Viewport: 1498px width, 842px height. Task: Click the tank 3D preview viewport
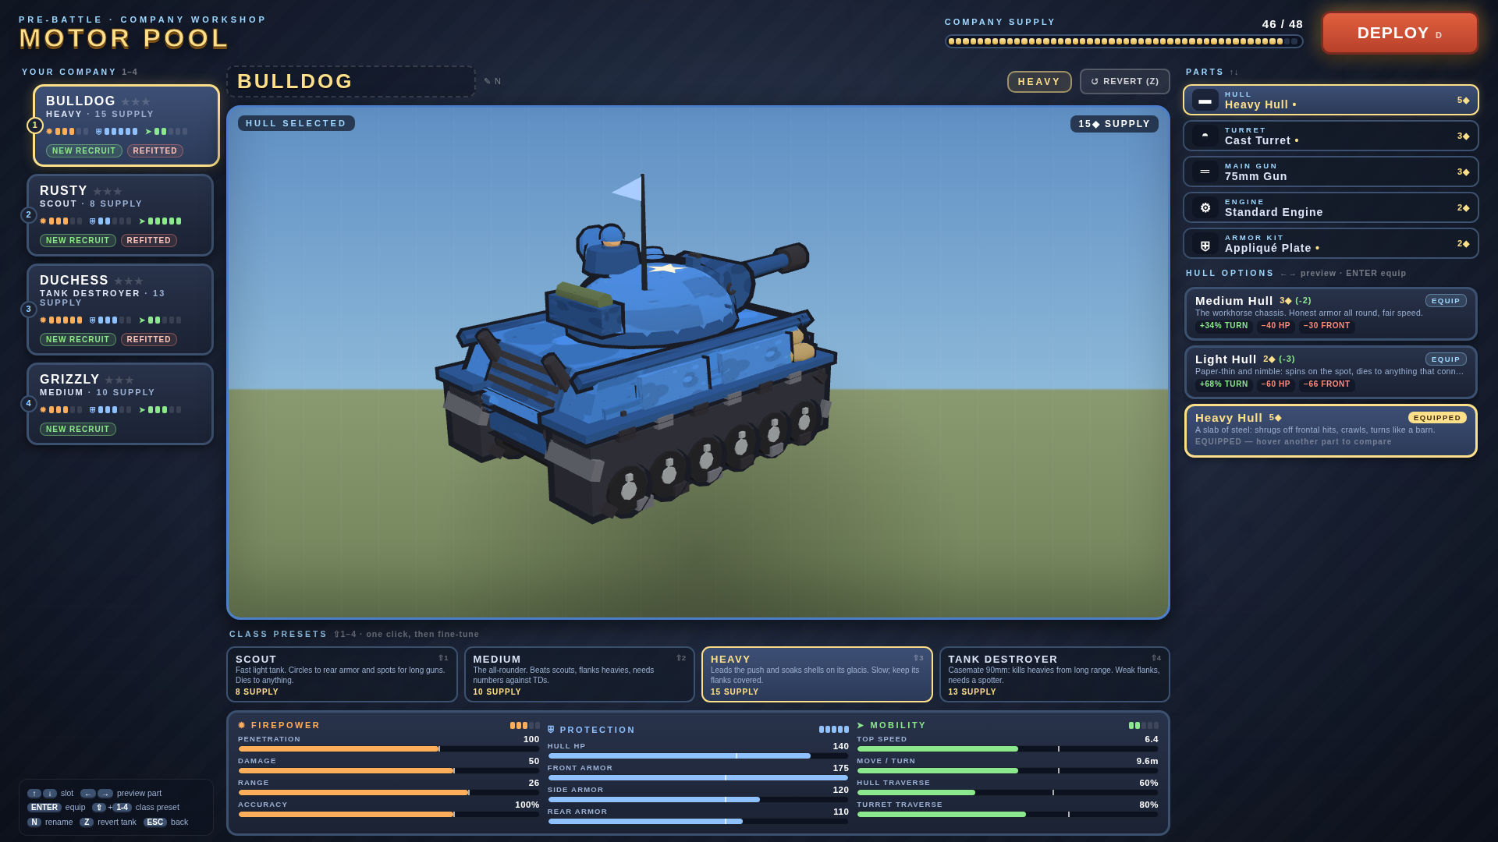pos(698,363)
